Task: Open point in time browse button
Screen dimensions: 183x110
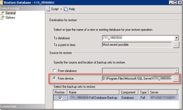Action: point(176,45)
